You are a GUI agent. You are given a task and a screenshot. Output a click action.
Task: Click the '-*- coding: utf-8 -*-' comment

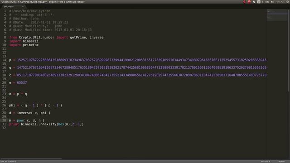tap(32, 15)
